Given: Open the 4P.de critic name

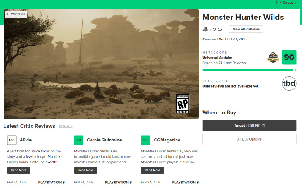Looking at the screenshot, I should [26, 140].
